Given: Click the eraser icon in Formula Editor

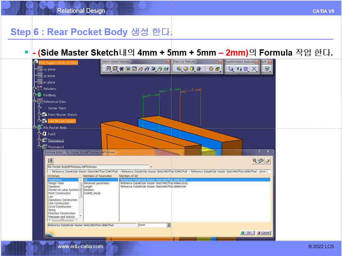Looking at the screenshot, I should click(x=267, y=161).
